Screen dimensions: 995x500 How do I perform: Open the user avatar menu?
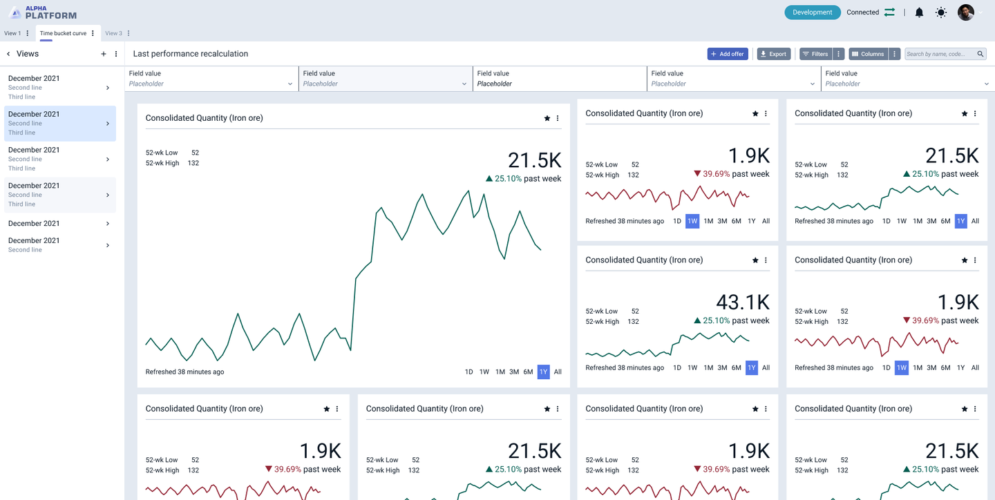(x=965, y=12)
